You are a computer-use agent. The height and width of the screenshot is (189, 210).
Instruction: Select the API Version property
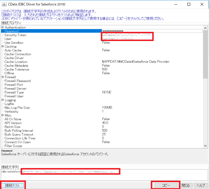13,123
